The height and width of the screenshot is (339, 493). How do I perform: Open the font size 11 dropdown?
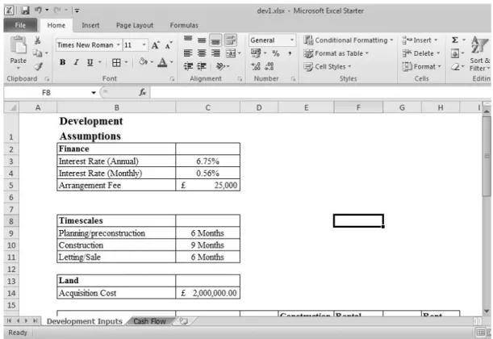(144, 45)
